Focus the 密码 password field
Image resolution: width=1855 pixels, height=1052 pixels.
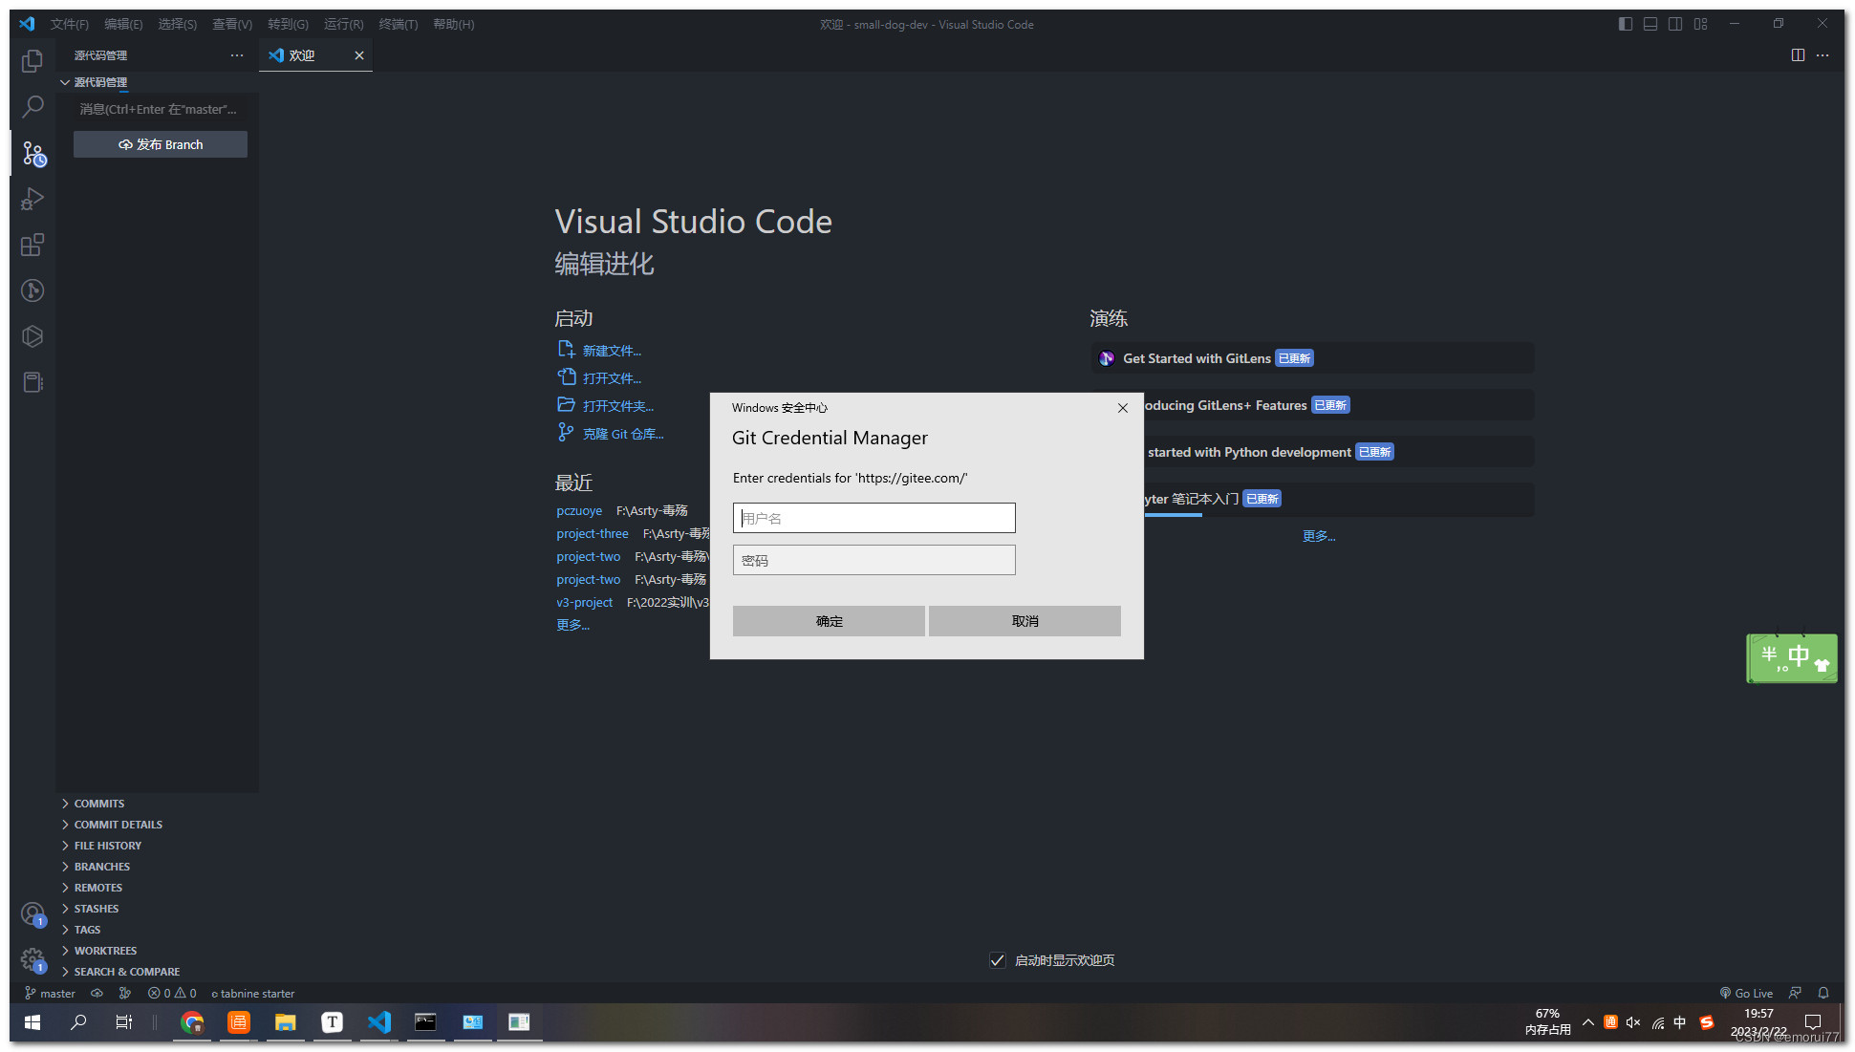(874, 560)
